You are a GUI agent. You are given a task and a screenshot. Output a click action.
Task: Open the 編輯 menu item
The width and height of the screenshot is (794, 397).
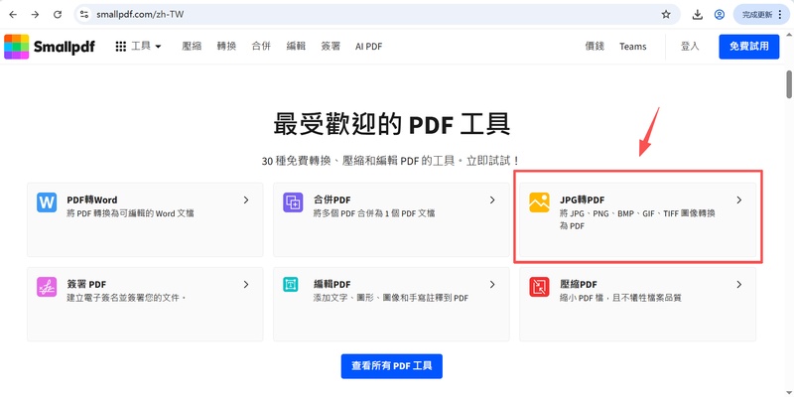[x=296, y=46]
